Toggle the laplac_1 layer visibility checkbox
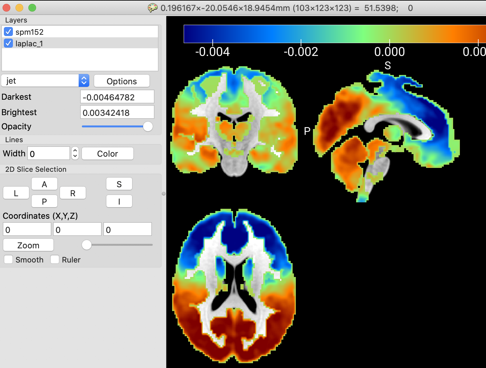The height and width of the screenshot is (368, 486). (8, 43)
